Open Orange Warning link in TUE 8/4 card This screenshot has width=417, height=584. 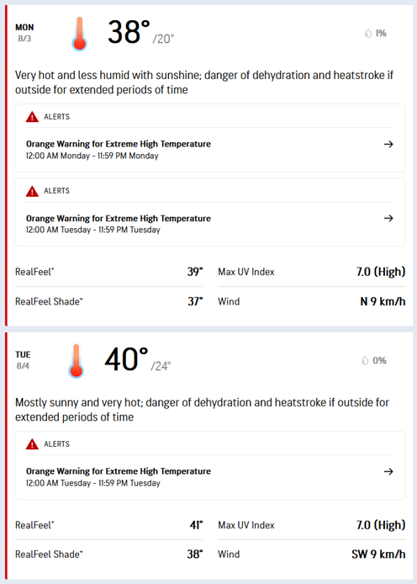coord(119,471)
